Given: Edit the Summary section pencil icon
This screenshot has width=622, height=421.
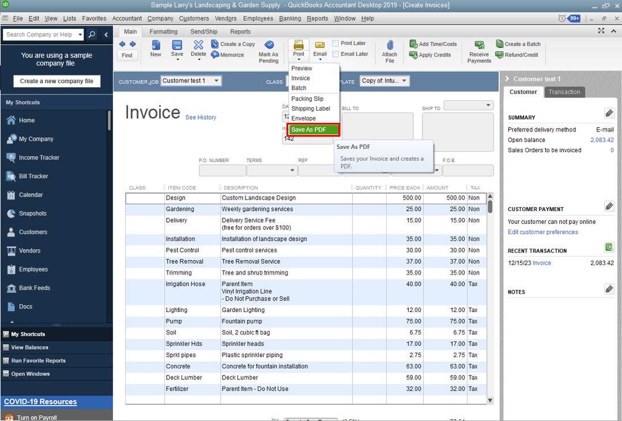Looking at the screenshot, I should [609, 113].
